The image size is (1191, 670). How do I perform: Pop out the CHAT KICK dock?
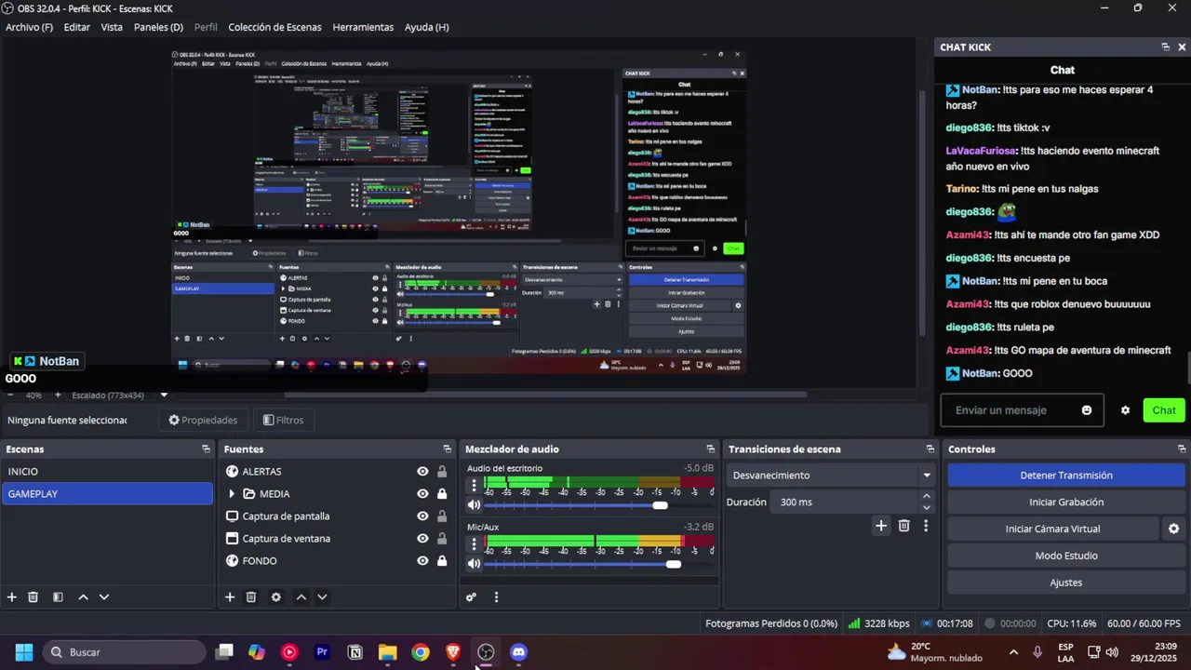coord(1165,47)
